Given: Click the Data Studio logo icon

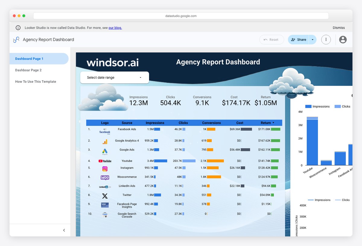Looking at the screenshot, I should coord(16,40).
